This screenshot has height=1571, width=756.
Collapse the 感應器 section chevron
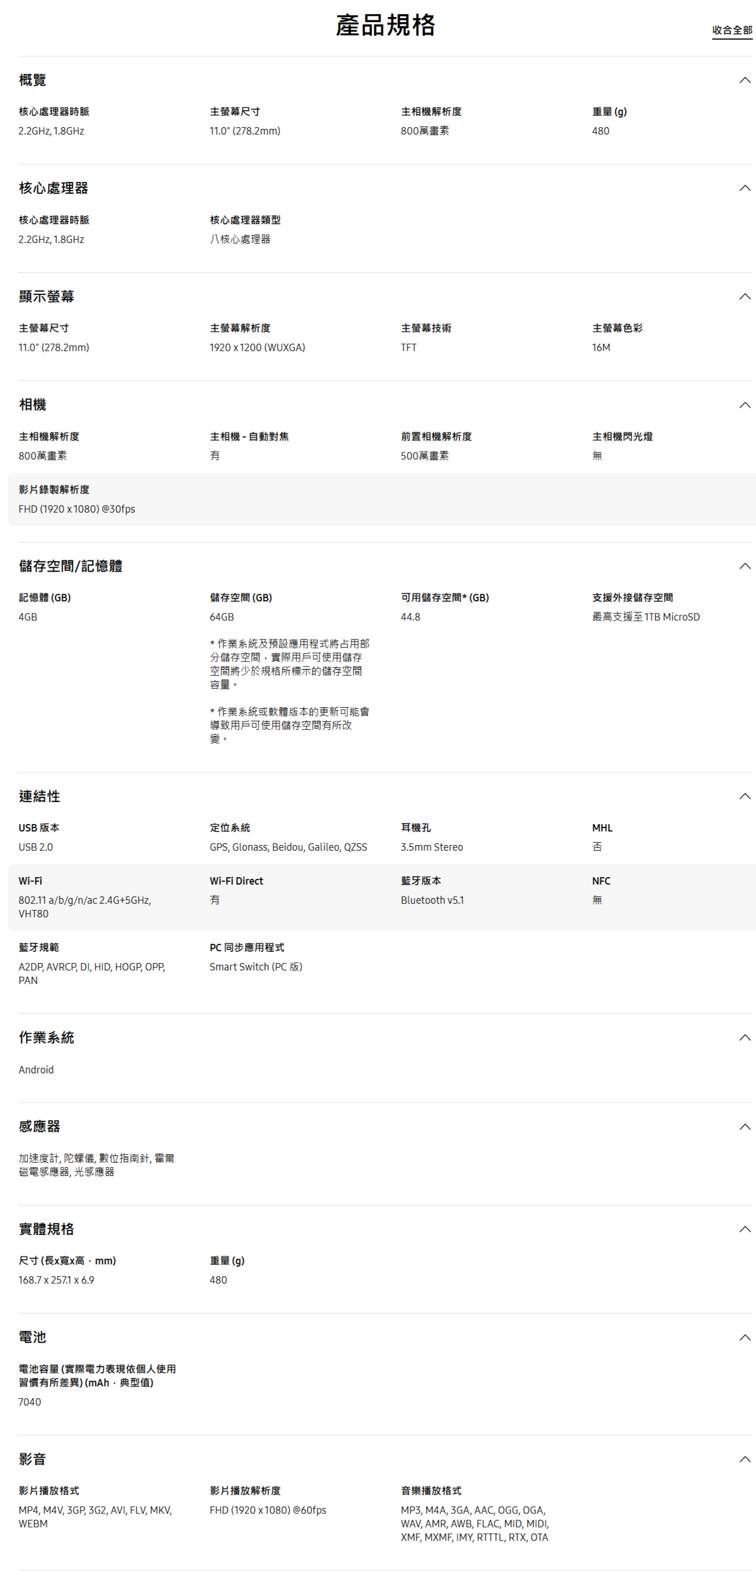coord(744,1126)
